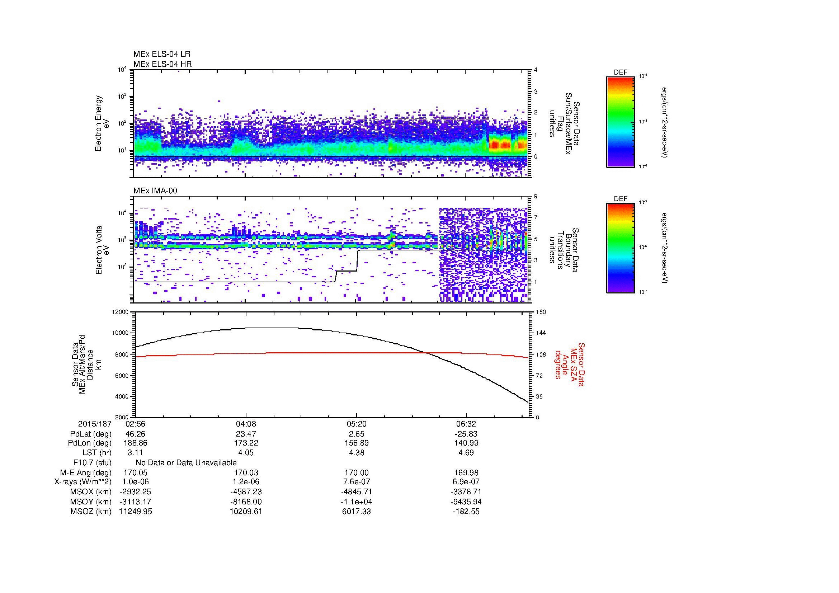Click the time tick '02:56'
839x593 pixels.
click(135, 424)
